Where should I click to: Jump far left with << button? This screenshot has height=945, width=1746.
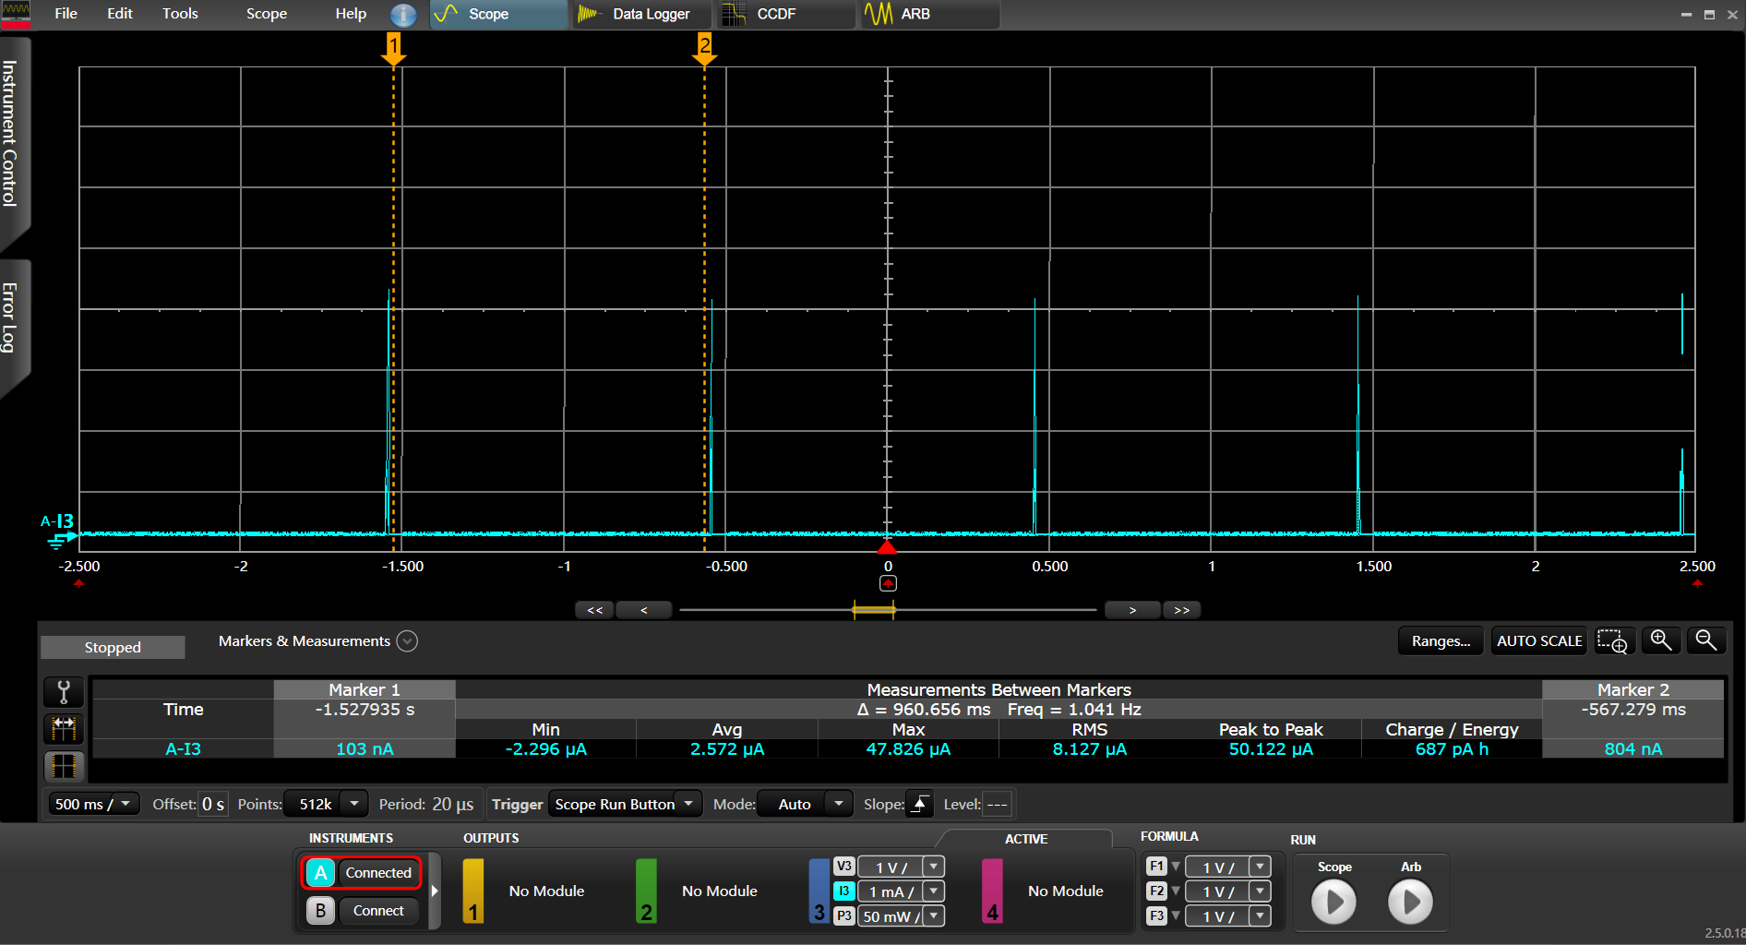[x=594, y=610]
